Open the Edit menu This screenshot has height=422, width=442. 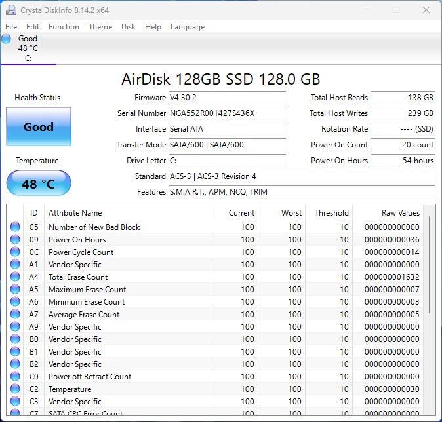33,27
